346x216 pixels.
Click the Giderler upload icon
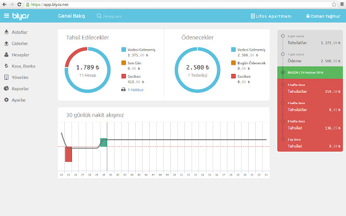6,43
